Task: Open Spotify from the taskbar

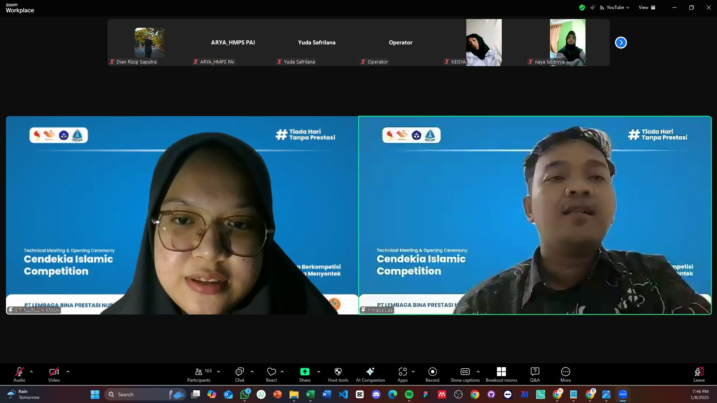Action: pyautogui.click(x=409, y=394)
